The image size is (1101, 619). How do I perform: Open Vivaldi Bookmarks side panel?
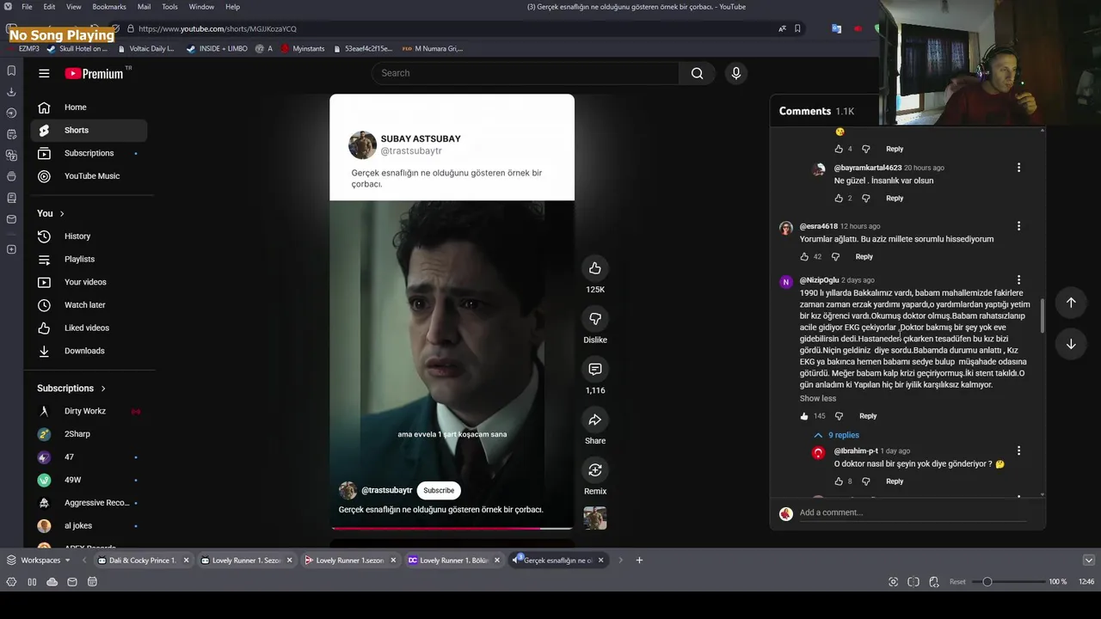tap(11, 70)
